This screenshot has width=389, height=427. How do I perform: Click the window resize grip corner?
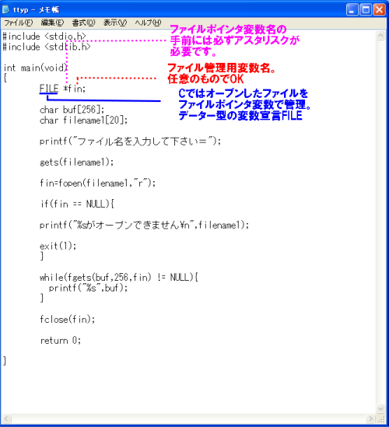pyautogui.click(x=380, y=418)
